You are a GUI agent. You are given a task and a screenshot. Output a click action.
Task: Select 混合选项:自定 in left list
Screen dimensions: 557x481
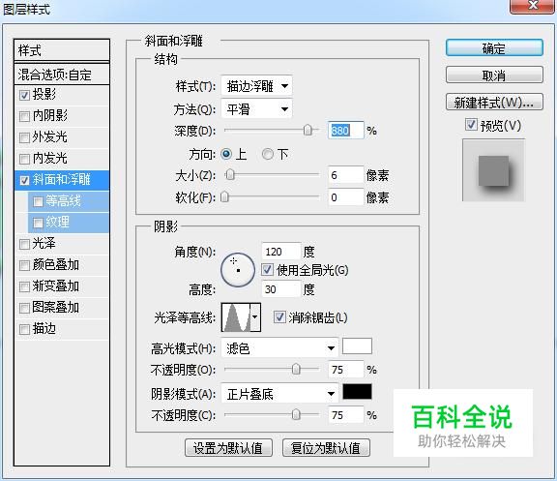point(62,75)
